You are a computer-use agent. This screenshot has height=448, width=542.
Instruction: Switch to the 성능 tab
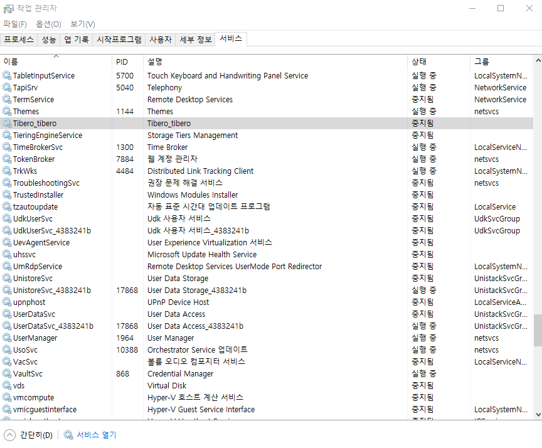(49, 40)
